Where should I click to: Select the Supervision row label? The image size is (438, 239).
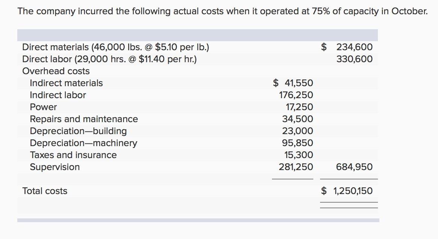point(55,167)
